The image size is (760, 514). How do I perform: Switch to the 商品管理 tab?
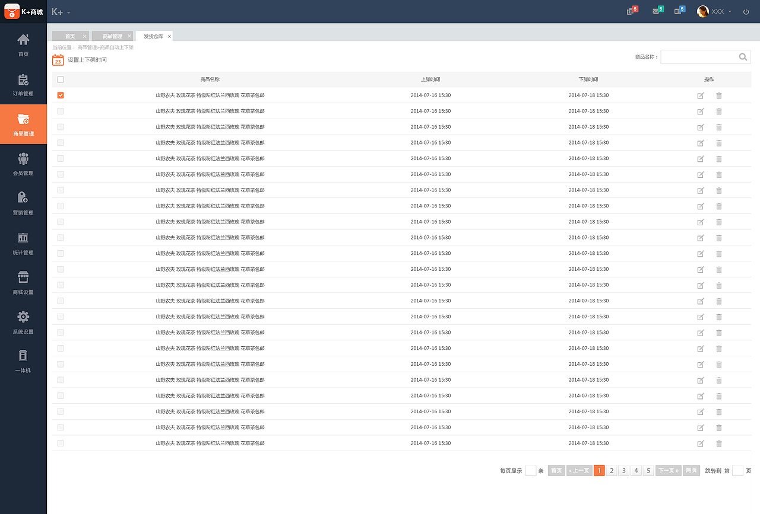pos(112,36)
